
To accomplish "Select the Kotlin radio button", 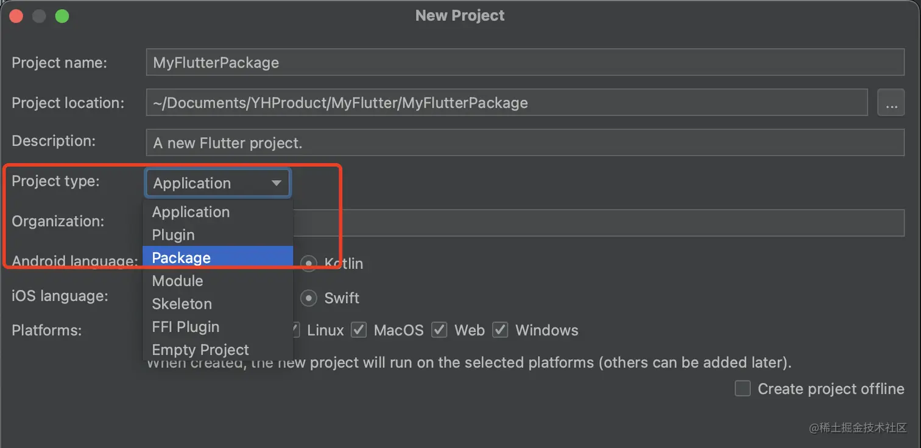I will [309, 264].
